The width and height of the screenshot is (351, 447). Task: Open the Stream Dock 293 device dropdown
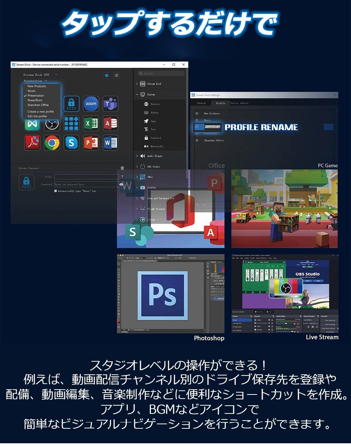tap(56, 75)
